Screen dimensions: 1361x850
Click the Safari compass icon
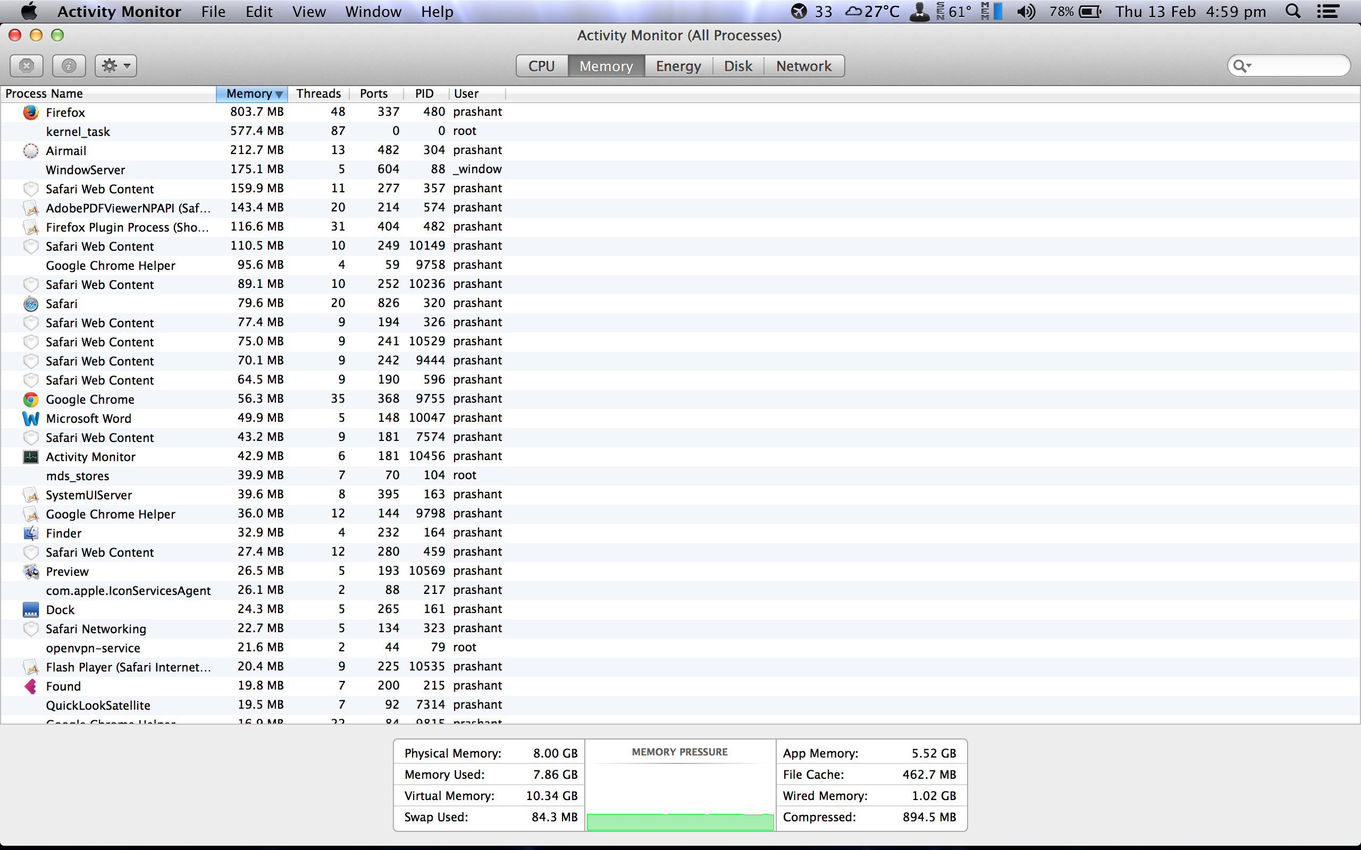click(31, 303)
